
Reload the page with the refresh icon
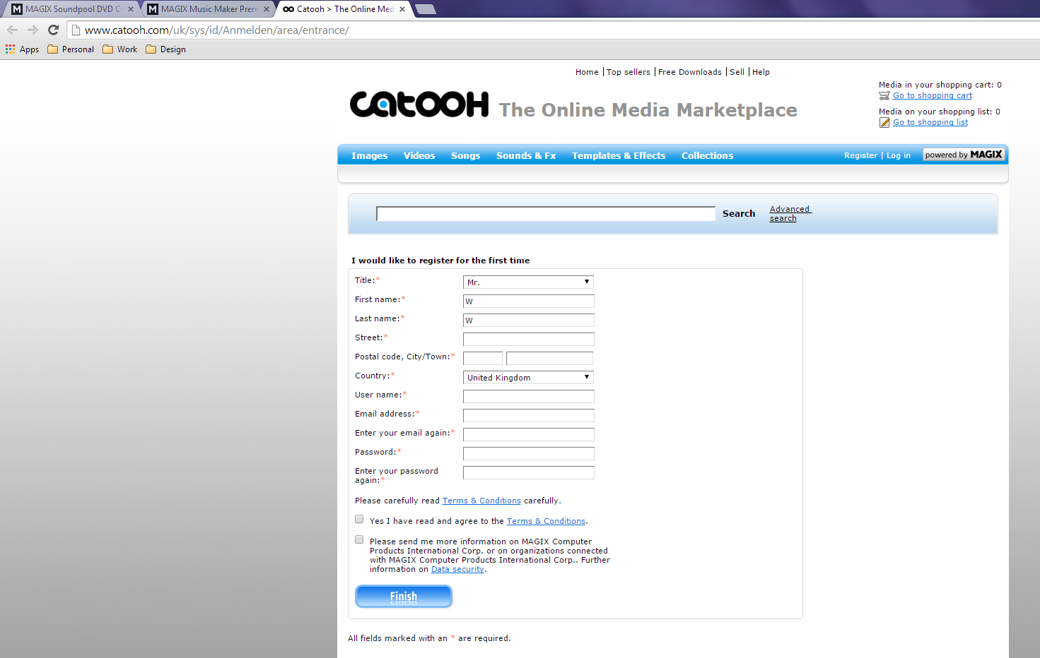tap(53, 30)
